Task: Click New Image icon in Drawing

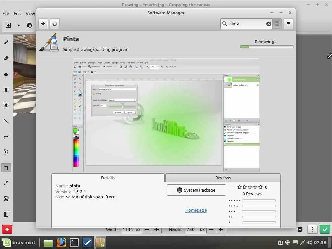Action: (x=8, y=25)
